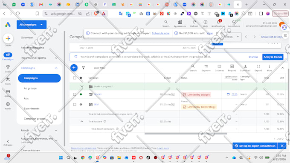Open the Goals trophy icon
Screen dimensions: 290x163
click(8, 67)
